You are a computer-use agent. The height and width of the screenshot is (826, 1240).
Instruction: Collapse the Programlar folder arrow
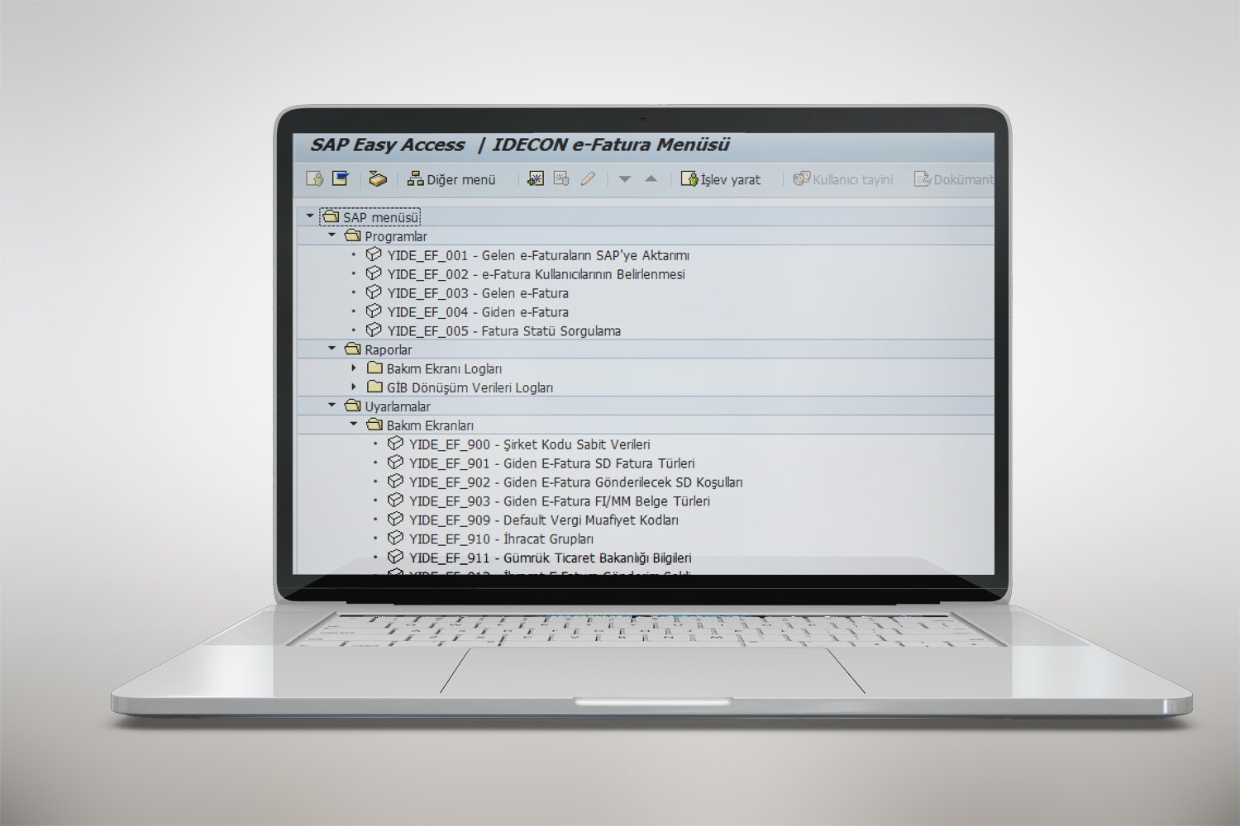[x=332, y=235]
